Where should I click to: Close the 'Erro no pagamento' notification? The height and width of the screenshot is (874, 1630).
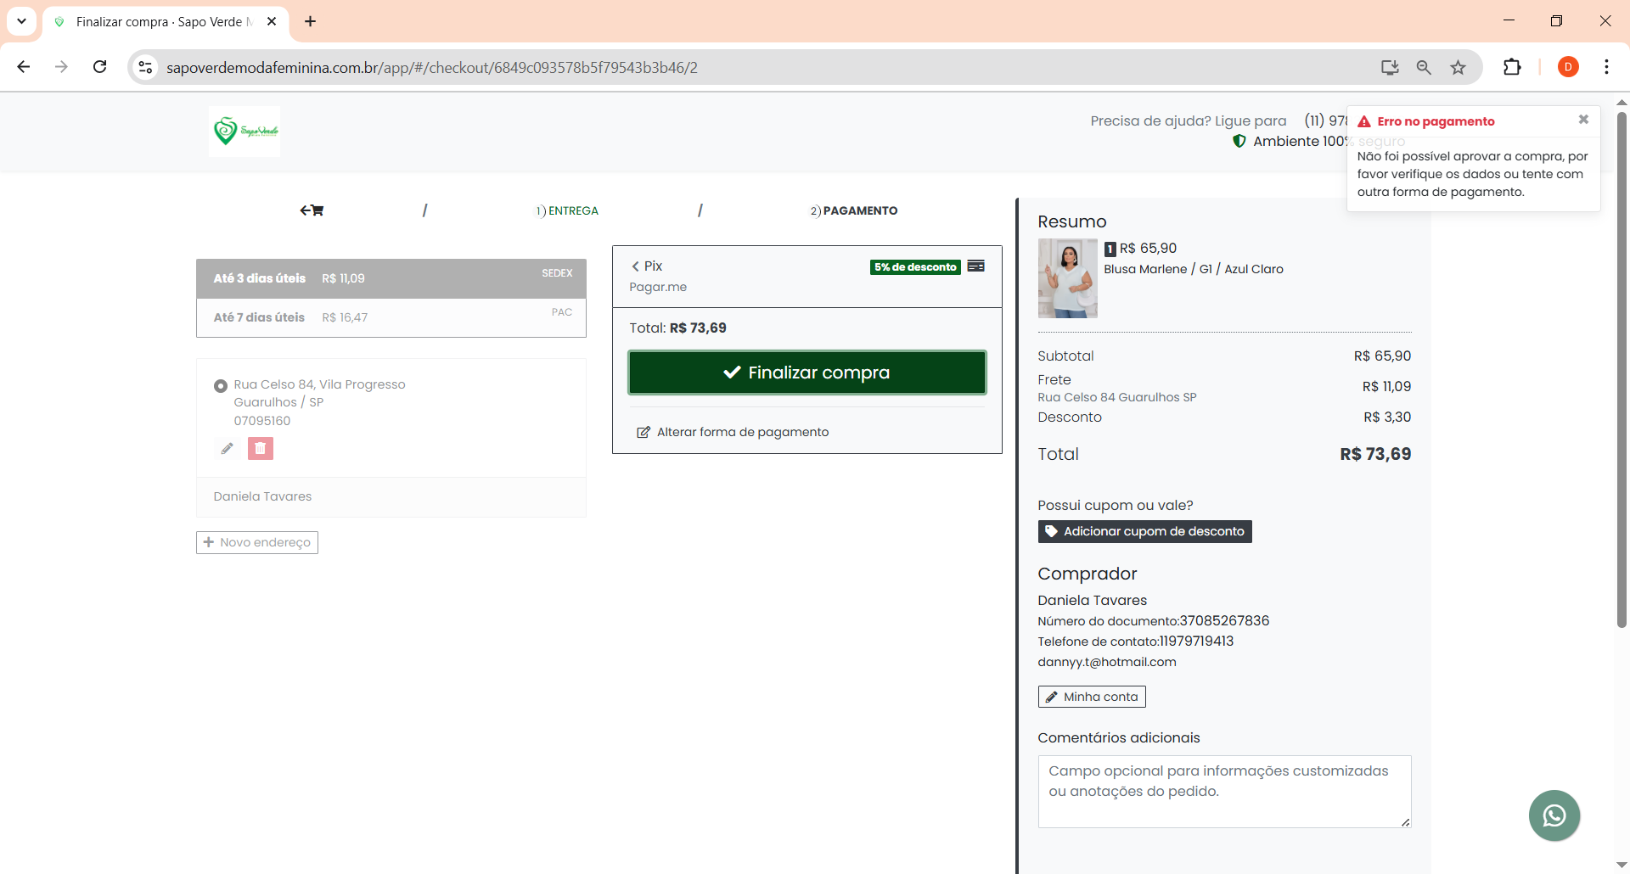pyautogui.click(x=1583, y=120)
